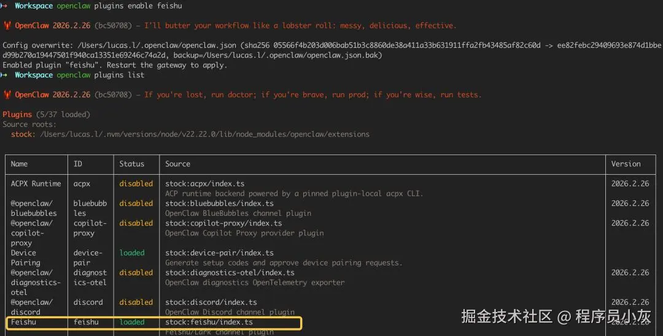The height and width of the screenshot is (336, 663).
Task: Click the 'Source roots:' label
Action: (29, 124)
